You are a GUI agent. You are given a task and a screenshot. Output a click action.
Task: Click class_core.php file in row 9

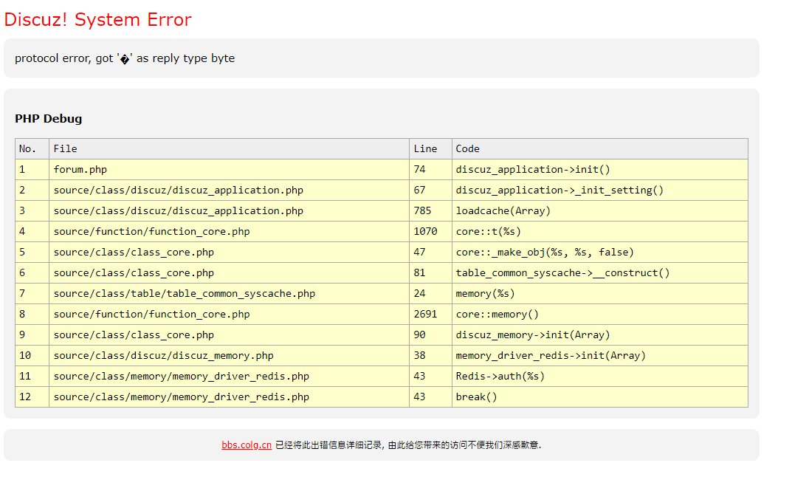tap(229, 335)
